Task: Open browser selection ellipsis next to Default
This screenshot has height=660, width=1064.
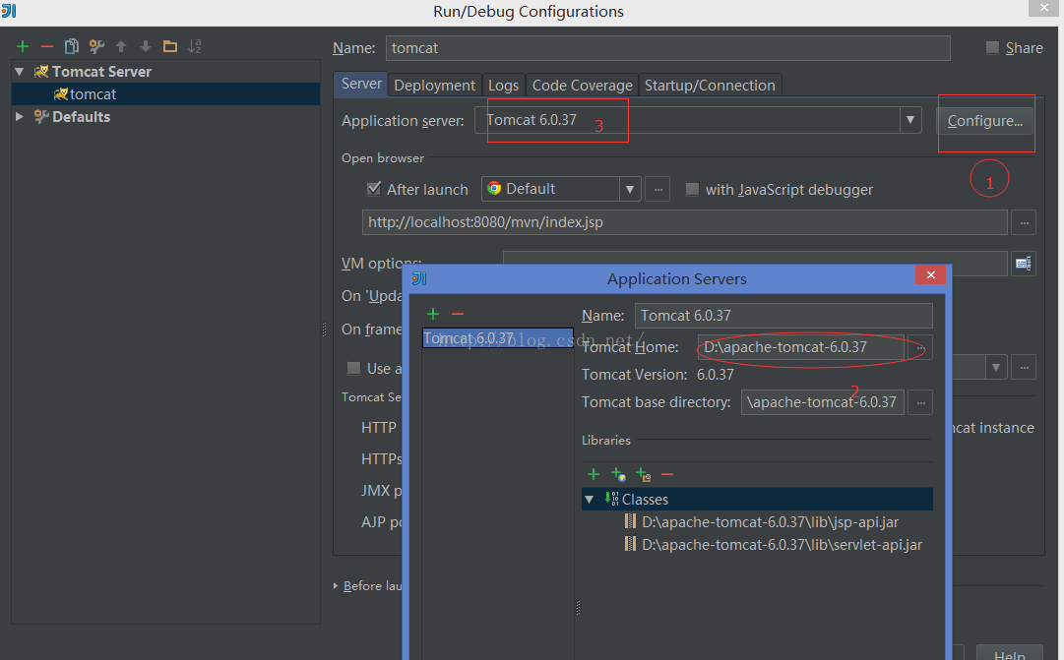Action: (657, 189)
